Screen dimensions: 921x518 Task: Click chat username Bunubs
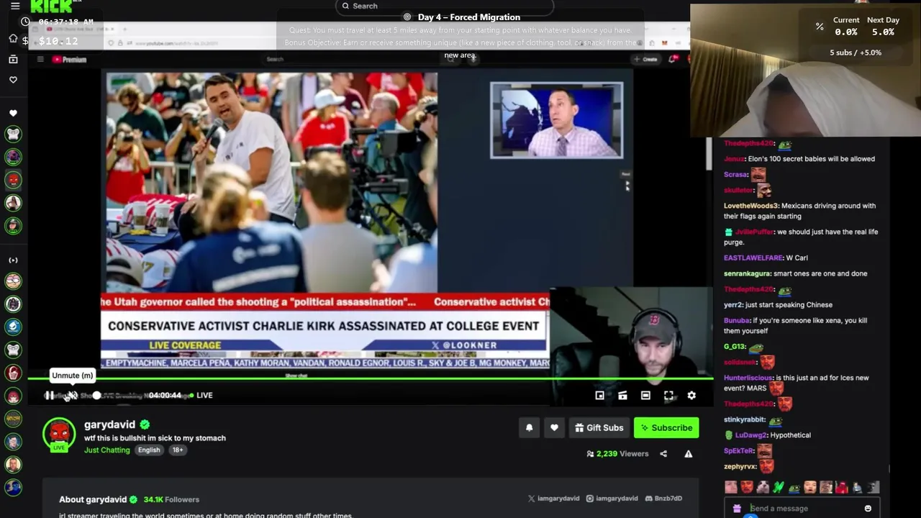click(737, 320)
